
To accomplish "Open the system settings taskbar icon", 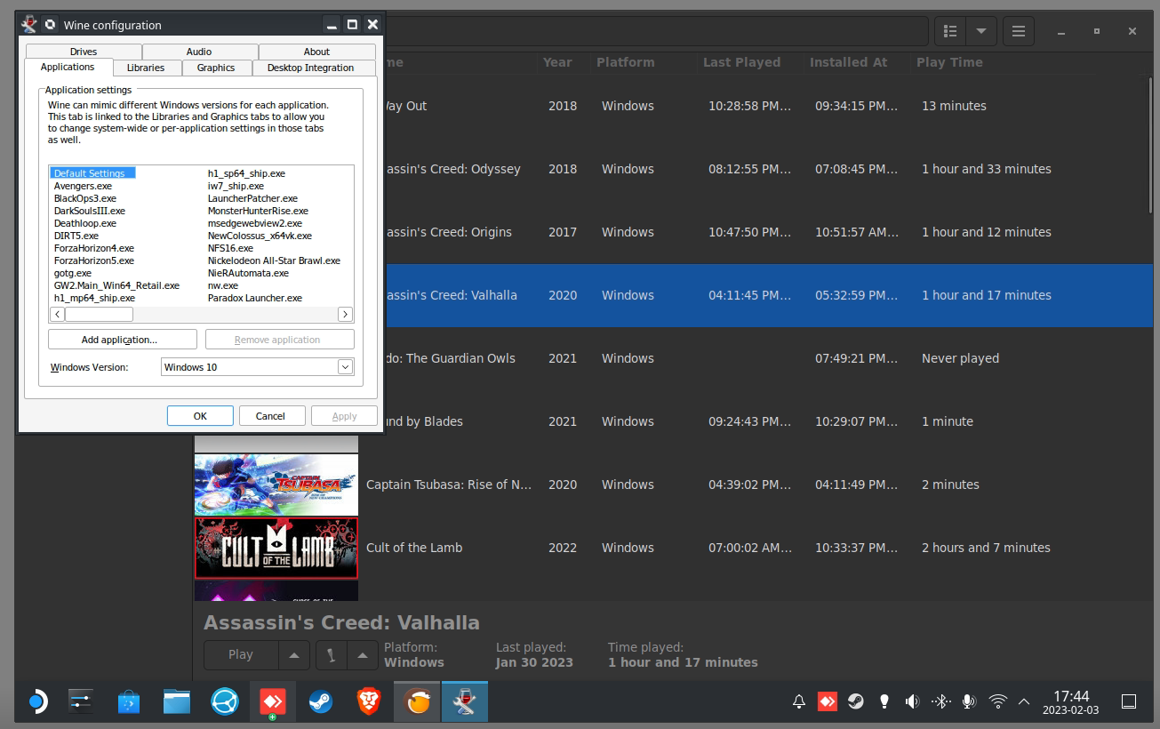I will coord(81,702).
